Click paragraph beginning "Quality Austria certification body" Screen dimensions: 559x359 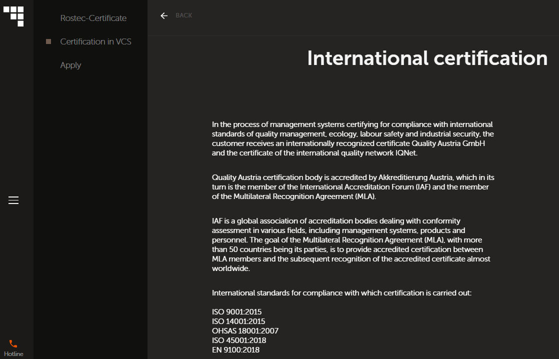[353, 187]
